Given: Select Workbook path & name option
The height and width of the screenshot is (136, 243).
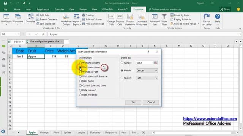Looking at the screenshot, I should (x=93, y=76).
